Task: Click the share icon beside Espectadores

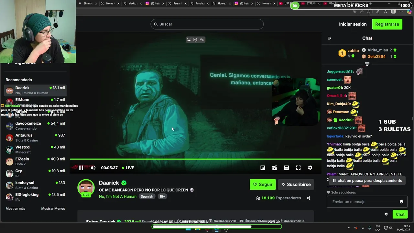Action: coord(309,198)
